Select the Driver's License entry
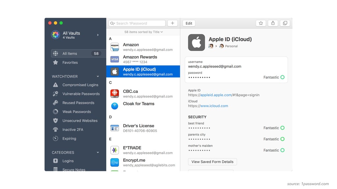Screen dimensions: 337x189 coord(143,128)
